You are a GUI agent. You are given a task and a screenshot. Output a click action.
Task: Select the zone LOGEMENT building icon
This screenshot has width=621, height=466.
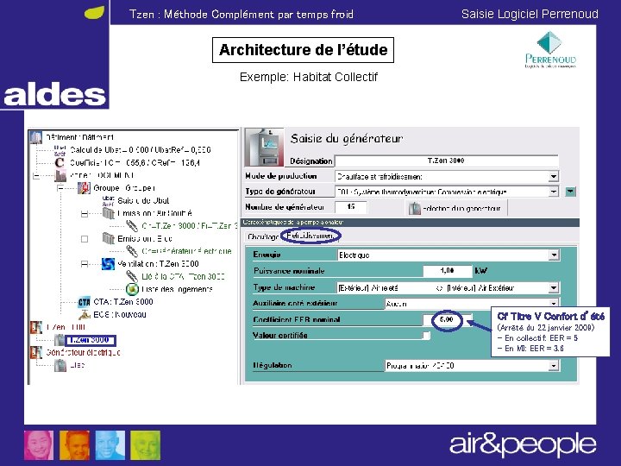click(x=60, y=175)
